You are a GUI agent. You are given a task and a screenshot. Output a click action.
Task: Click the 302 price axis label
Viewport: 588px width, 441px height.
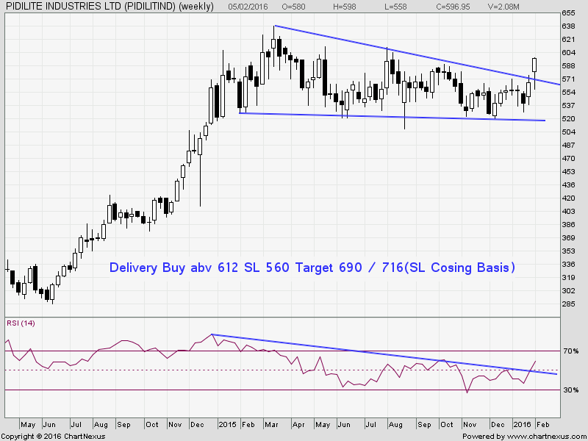(568, 290)
